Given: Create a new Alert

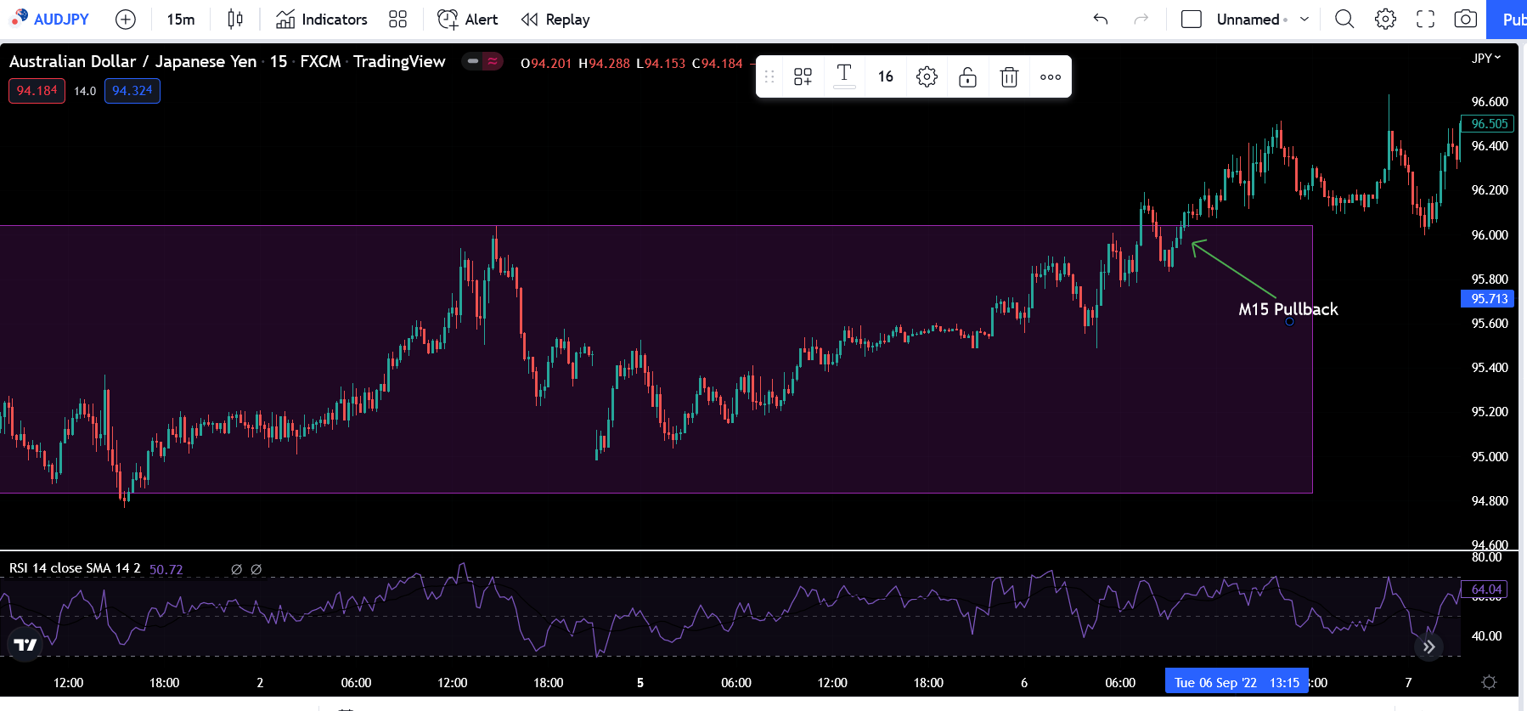Looking at the screenshot, I should tap(467, 20).
